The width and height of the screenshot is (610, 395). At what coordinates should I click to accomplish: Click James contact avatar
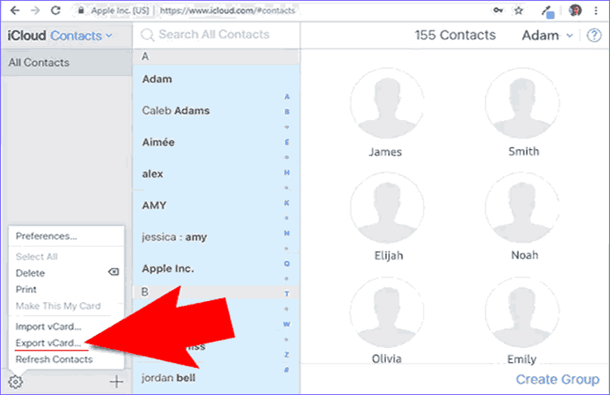click(387, 104)
